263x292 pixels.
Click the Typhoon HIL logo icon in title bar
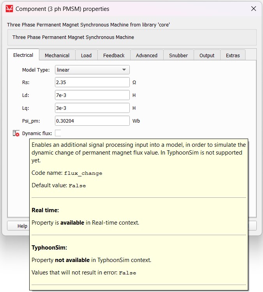(x=9, y=9)
